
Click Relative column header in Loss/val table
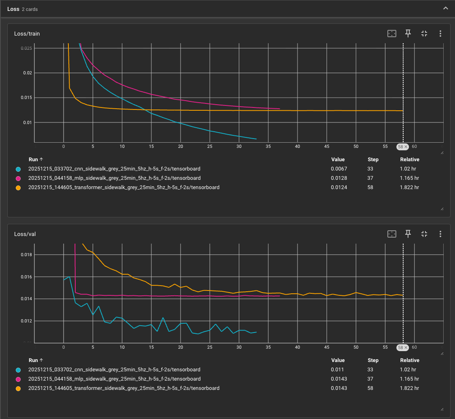[x=409, y=360]
